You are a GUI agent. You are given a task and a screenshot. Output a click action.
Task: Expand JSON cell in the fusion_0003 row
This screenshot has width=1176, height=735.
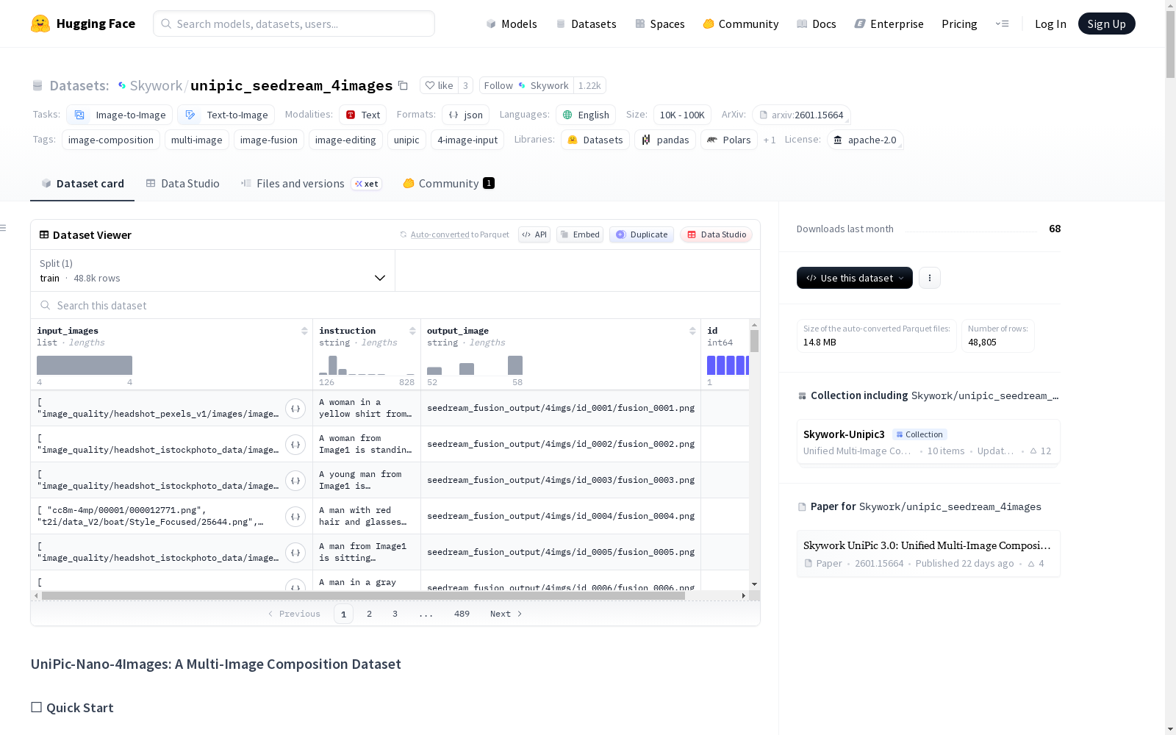tap(295, 481)
